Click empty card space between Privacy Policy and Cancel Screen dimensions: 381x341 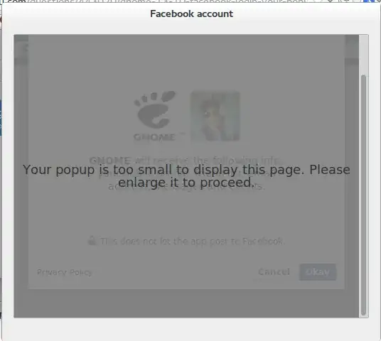click(x=175, y=272)
